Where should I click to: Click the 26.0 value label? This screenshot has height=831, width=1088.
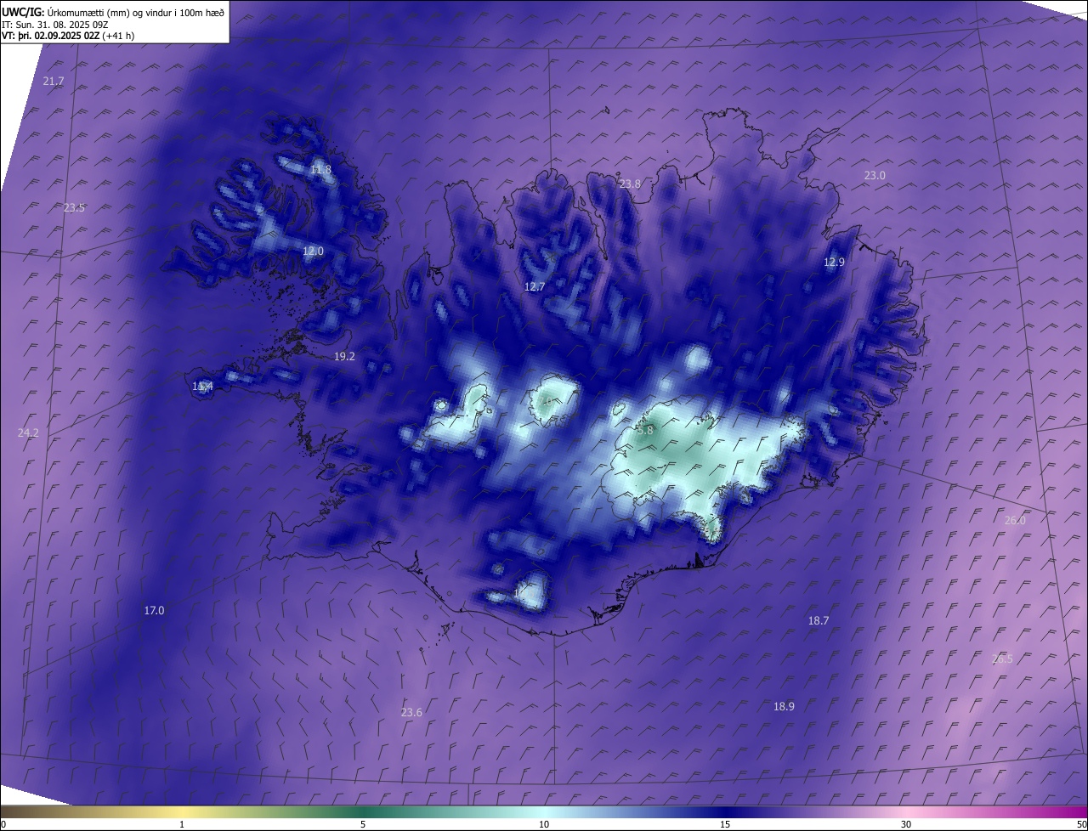pyautogui.click(x=1015, y=521)
